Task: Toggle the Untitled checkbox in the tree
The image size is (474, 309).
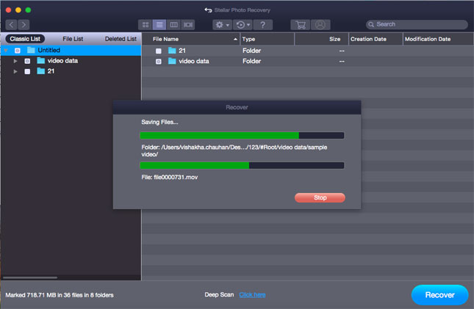Action: [x=18, y=51]
